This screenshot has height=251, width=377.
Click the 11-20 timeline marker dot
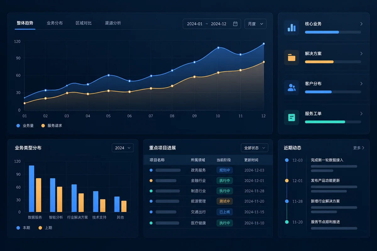[287, 222]
